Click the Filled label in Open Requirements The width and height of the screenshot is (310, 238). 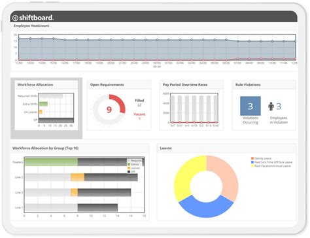coord(139,101)
